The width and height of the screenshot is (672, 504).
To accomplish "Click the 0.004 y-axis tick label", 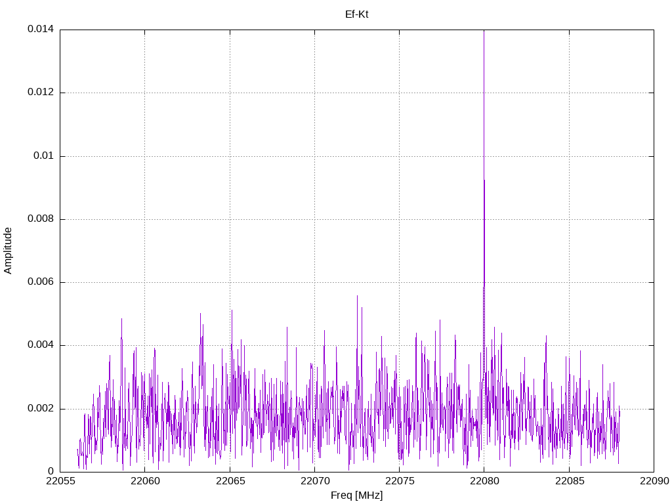I will [x=40, y=345].
